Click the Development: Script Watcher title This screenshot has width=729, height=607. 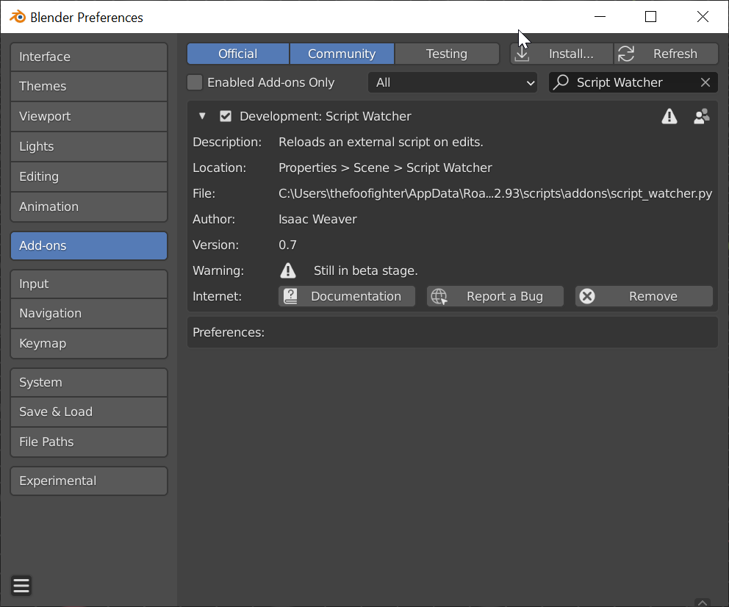(326, 116)
